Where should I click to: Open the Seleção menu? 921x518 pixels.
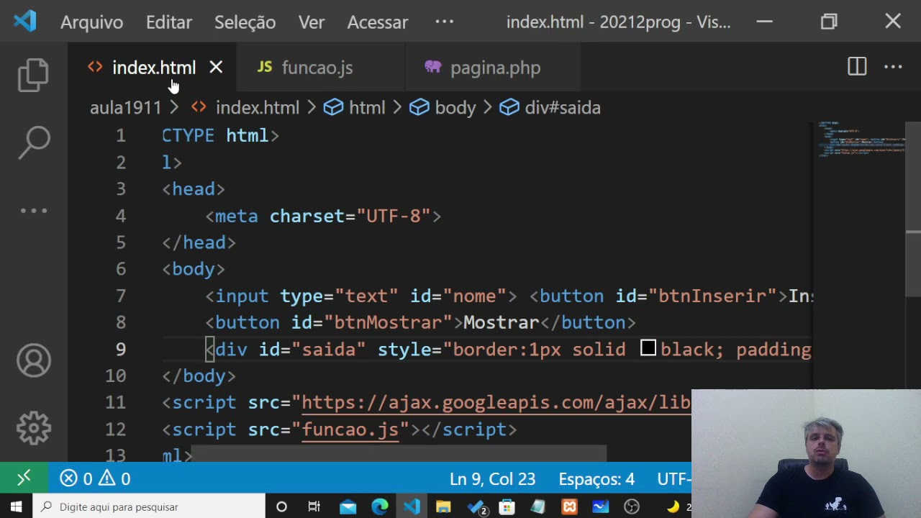[245, 22]
